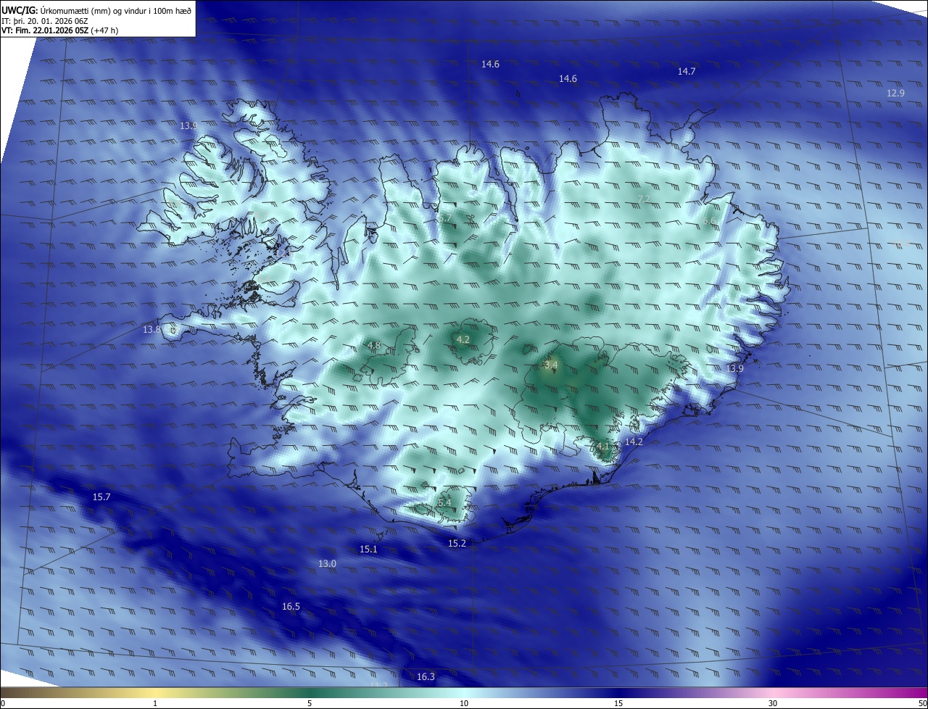This screenshot has width=928, height=709.
Task: Click the 5.4 value on the map
Action: coord(444,502)
